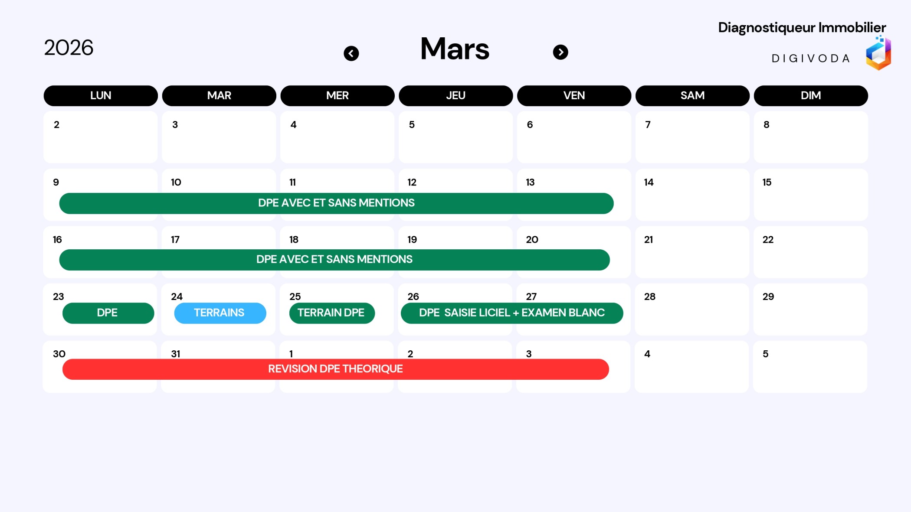This screenshot has height=512, width=911.
Task: Click the SAM weekday header
Action: (x=692, y=96)
